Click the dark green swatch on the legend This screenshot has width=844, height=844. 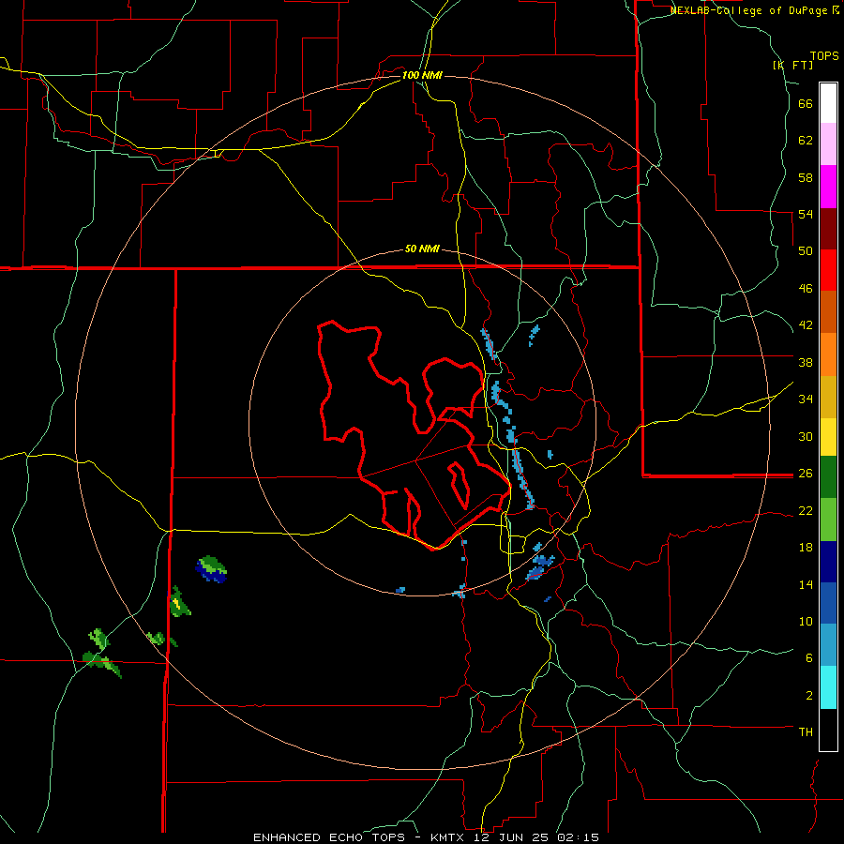(x=828, y=477)
